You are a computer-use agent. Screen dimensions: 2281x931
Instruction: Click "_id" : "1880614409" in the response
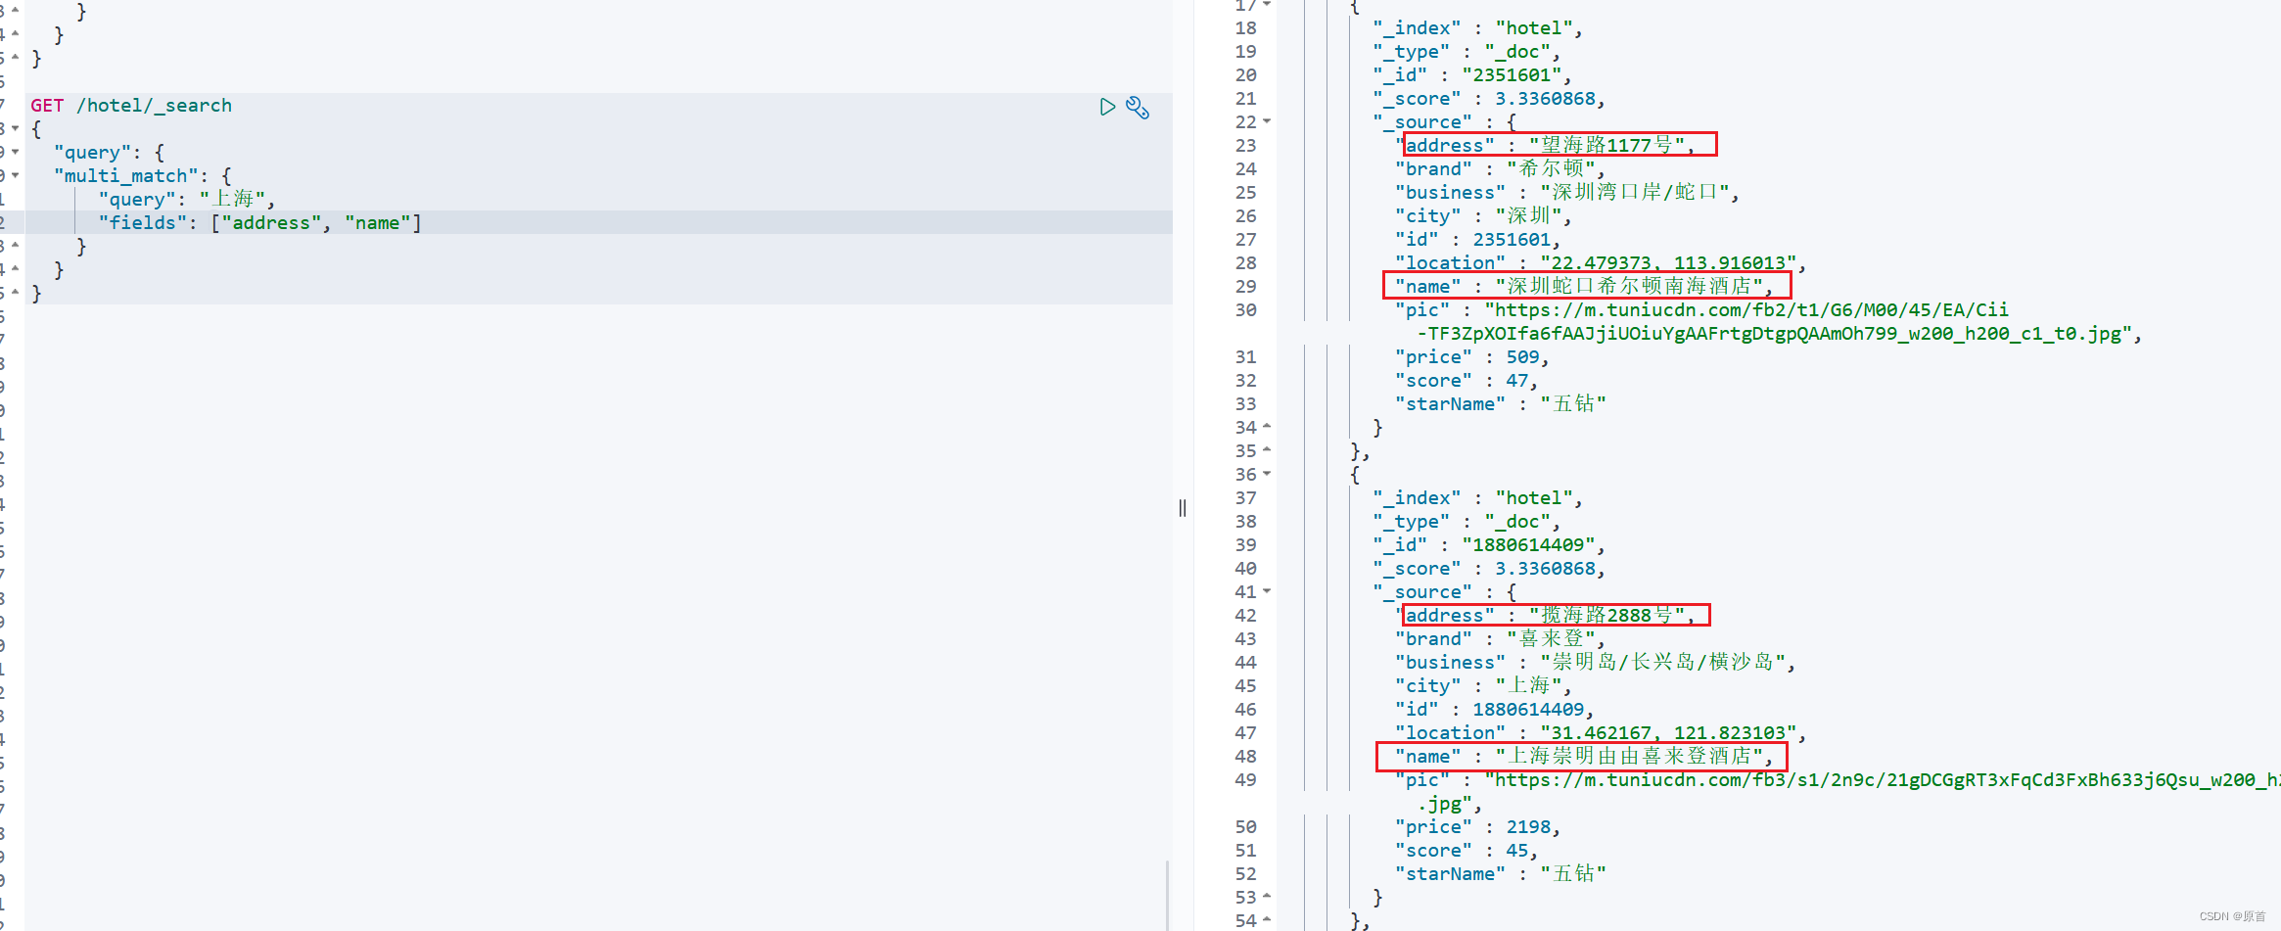coord(1488,545)
